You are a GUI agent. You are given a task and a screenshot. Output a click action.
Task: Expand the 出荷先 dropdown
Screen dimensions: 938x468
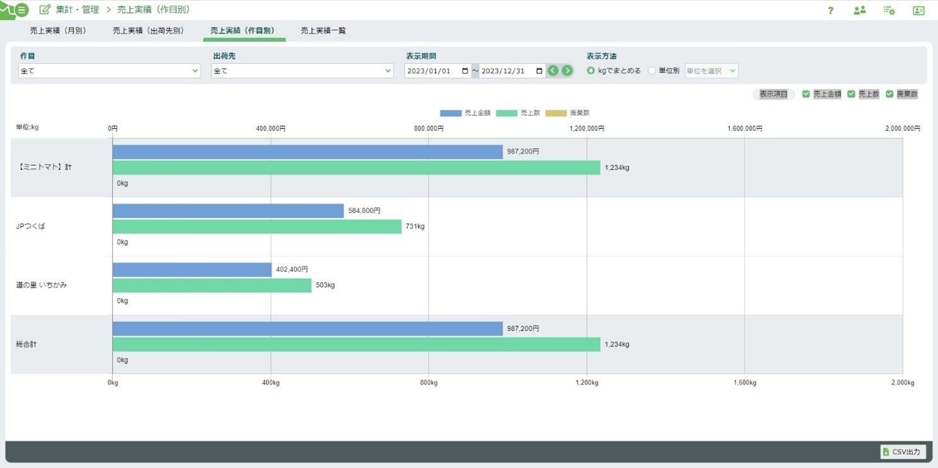pos(303,71)
